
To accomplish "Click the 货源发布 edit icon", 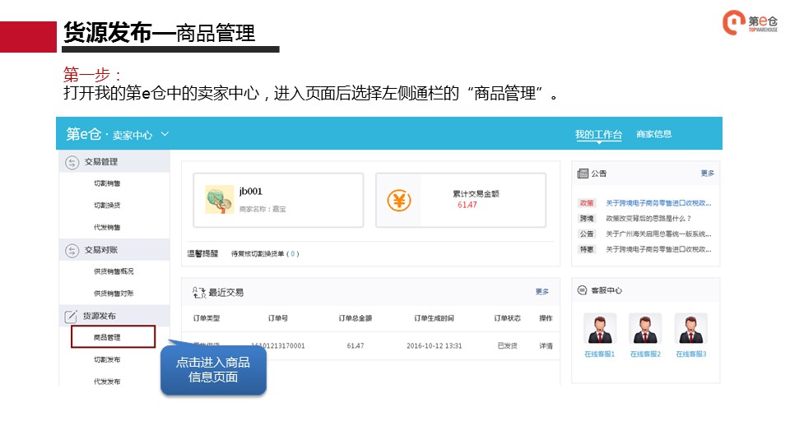I will (71, 316).
